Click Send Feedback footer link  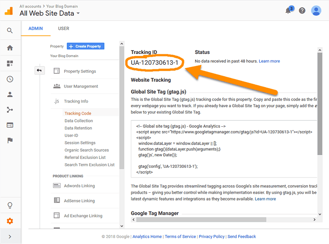click(x=242, y=236)
